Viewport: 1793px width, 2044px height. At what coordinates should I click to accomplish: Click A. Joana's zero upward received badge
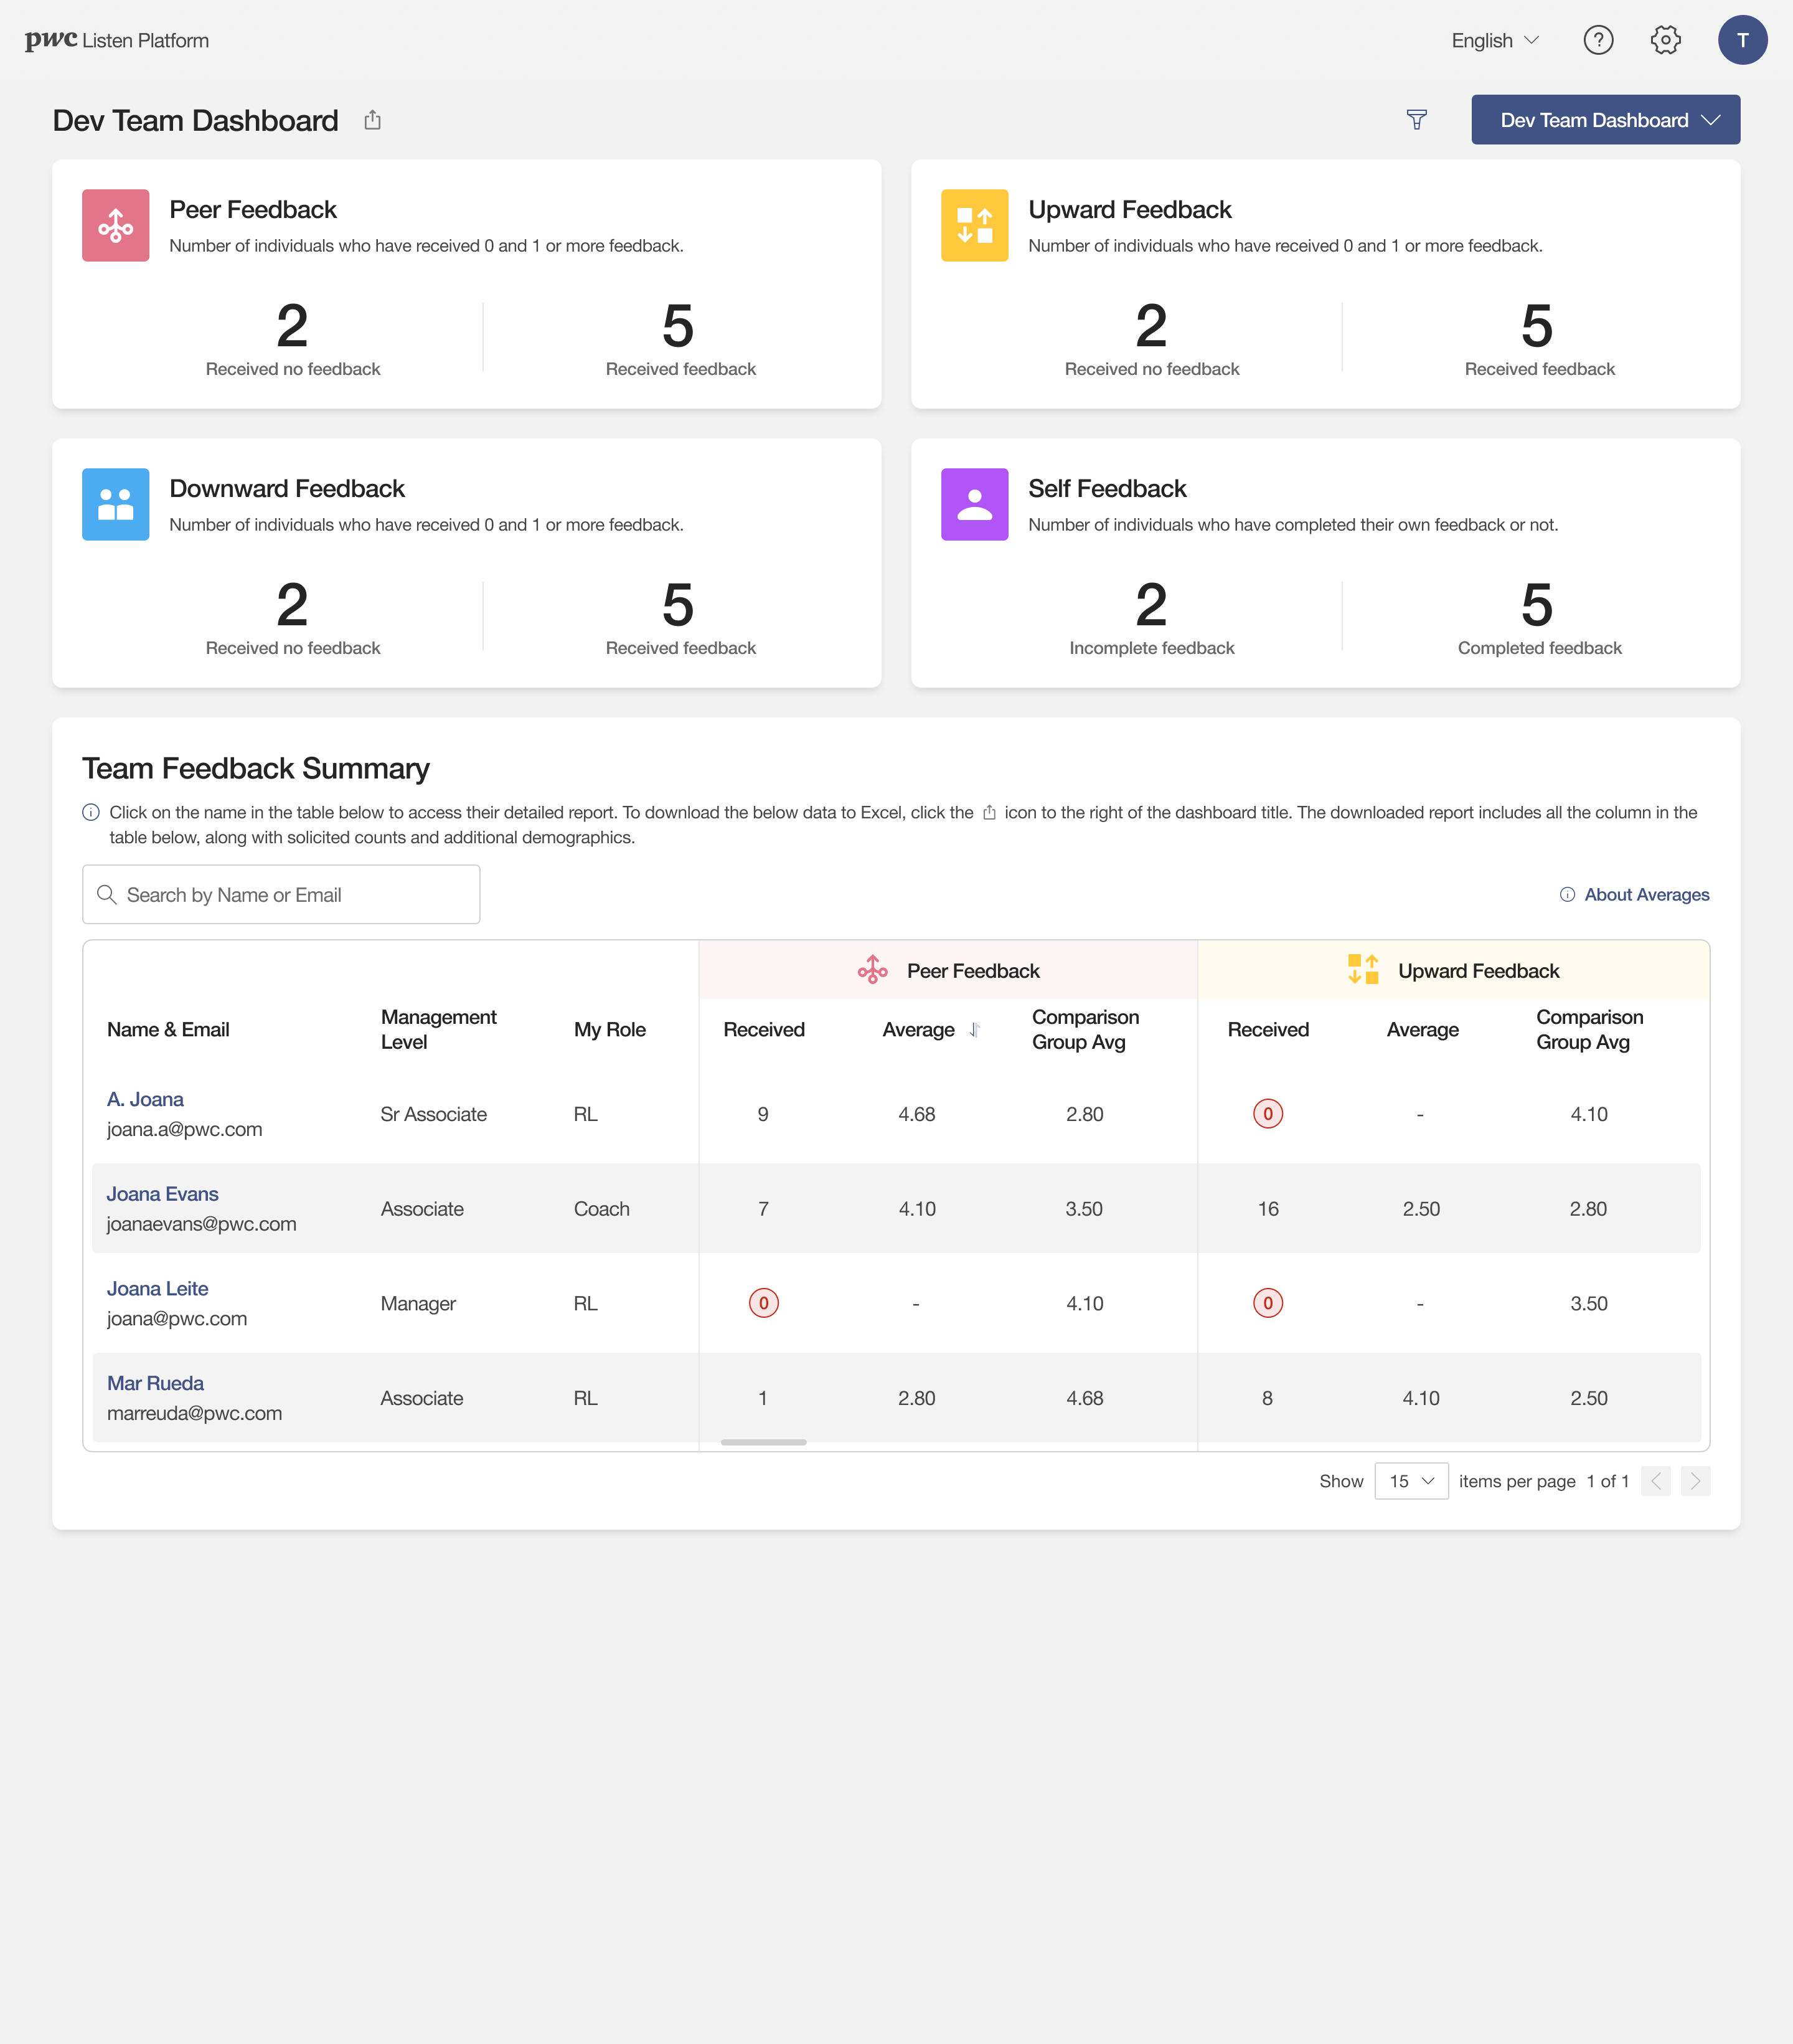click(1268, 1113)
